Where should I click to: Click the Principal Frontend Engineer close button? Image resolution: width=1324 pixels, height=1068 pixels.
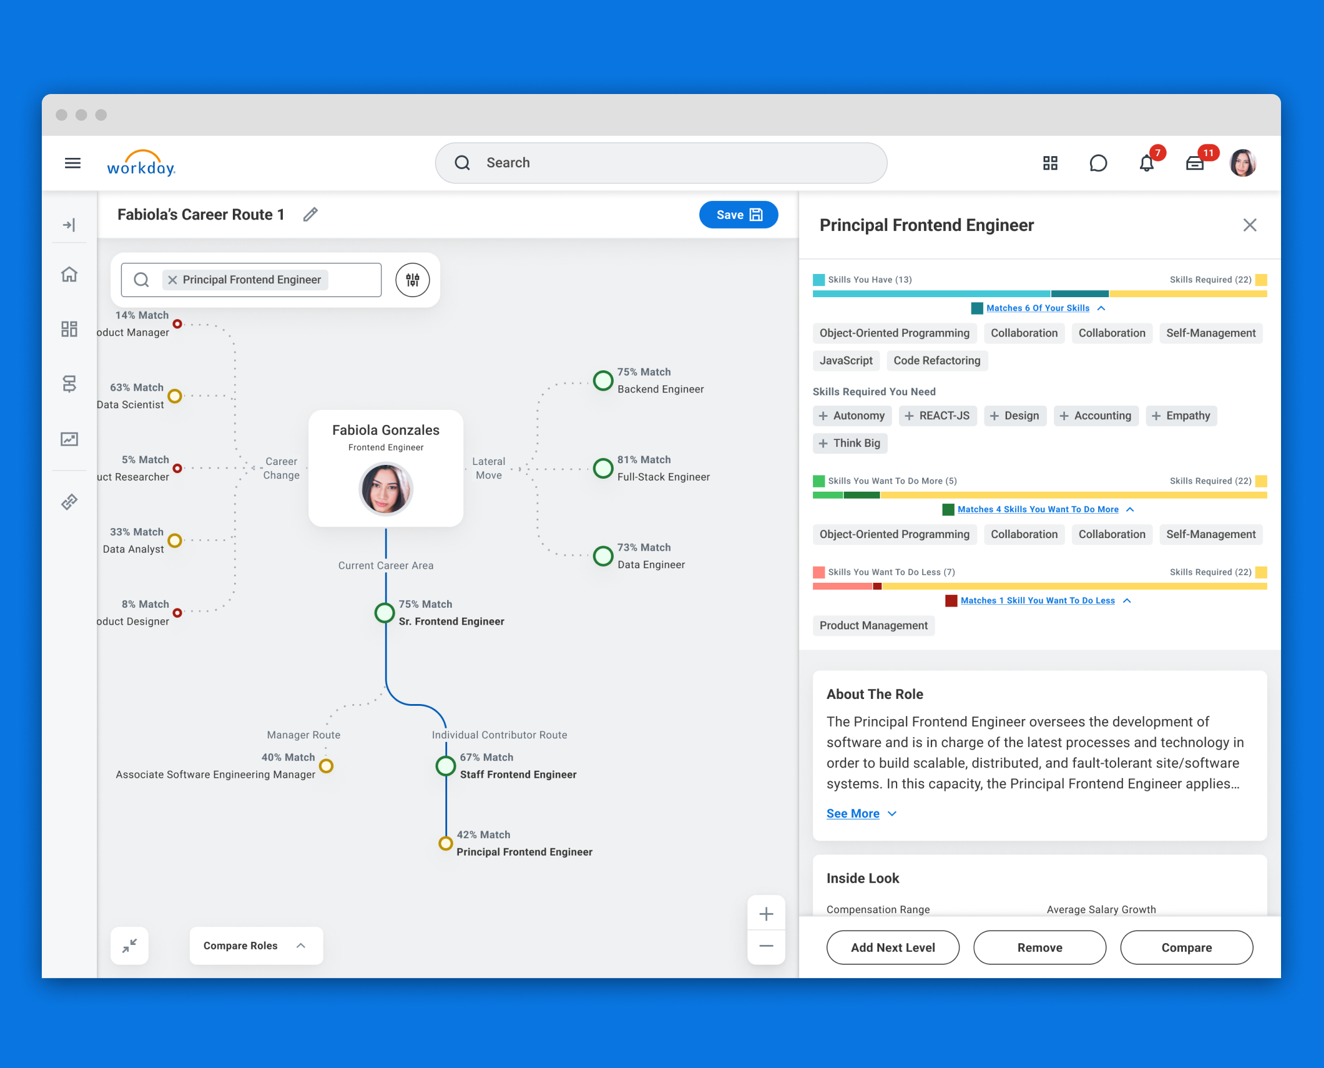pyautogui.click(x=1250, y=225)
